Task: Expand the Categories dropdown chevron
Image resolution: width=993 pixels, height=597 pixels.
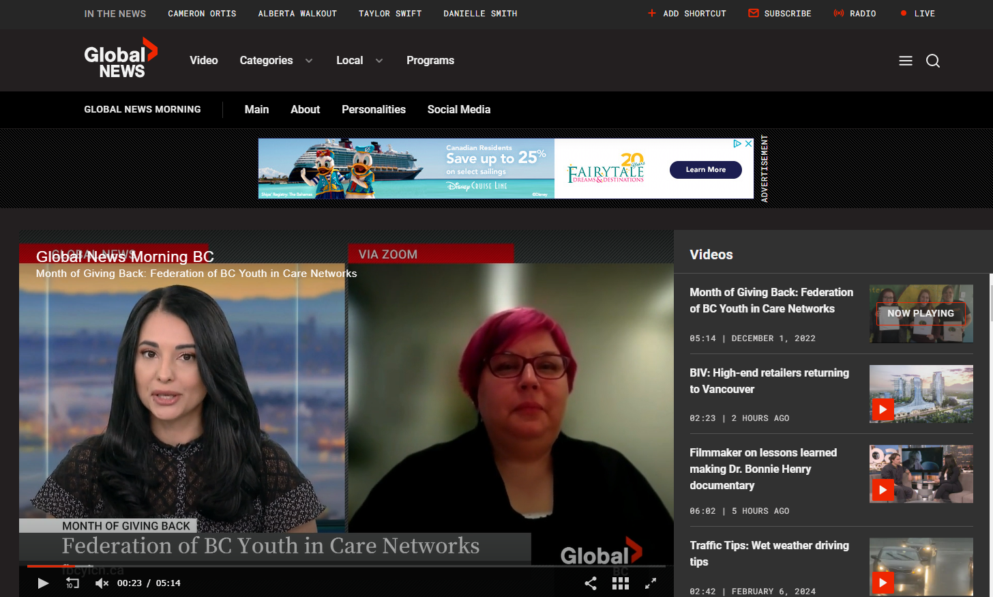Action: click(x=309, y=61)
